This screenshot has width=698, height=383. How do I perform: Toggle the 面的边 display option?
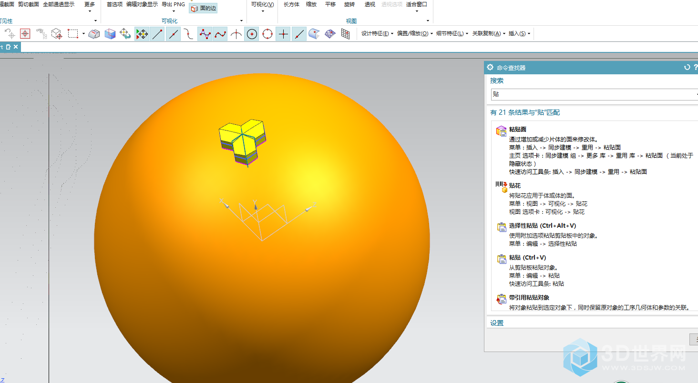[x=203, y=9]
